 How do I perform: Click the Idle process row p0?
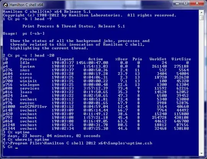click(96, 63)
